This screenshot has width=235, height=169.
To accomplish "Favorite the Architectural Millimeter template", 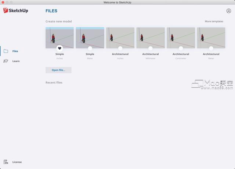I will [x=151, y=48].
